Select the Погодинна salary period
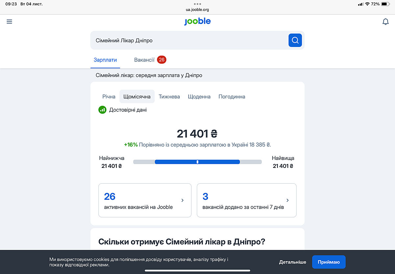Image resolution: width=395 pixels, height=274 pixels. click(x=232, y=97)
